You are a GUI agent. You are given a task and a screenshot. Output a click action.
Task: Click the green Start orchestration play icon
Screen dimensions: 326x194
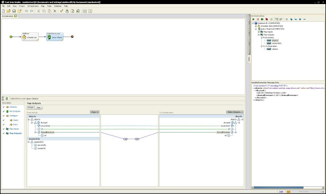(x=254, y=19)
